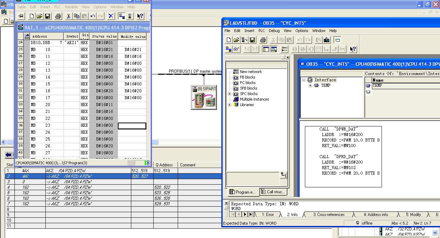Screen dimensions: 440x238
Task: Click context help icon in LAD/STL/FBD
Action: (353, 49)
